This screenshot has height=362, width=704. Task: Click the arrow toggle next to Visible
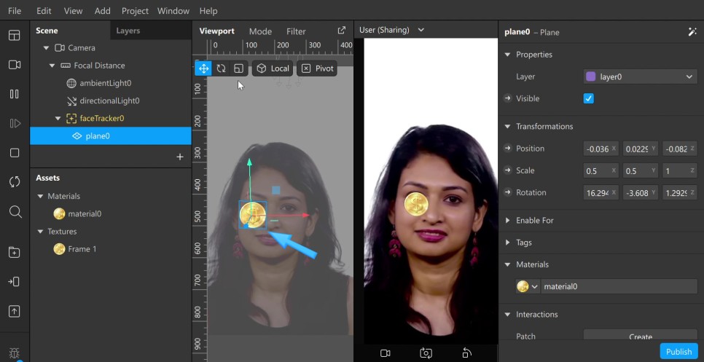click(508, 98)
